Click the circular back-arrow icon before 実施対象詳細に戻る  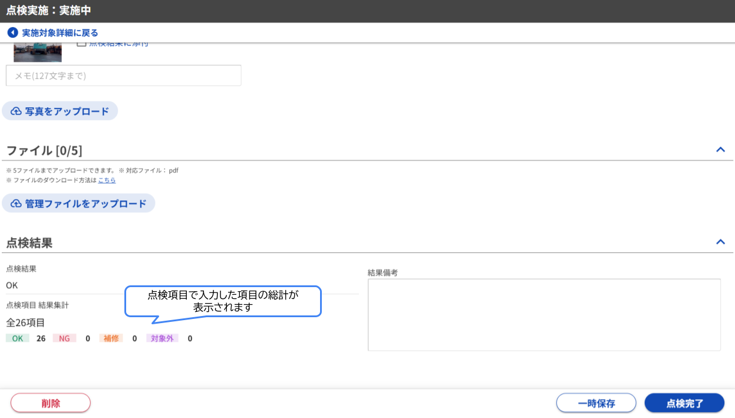coord(14,32)
